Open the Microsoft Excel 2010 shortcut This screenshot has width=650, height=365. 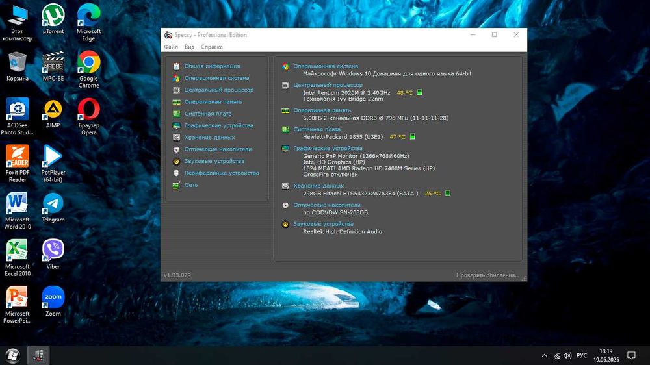[18, 258]
